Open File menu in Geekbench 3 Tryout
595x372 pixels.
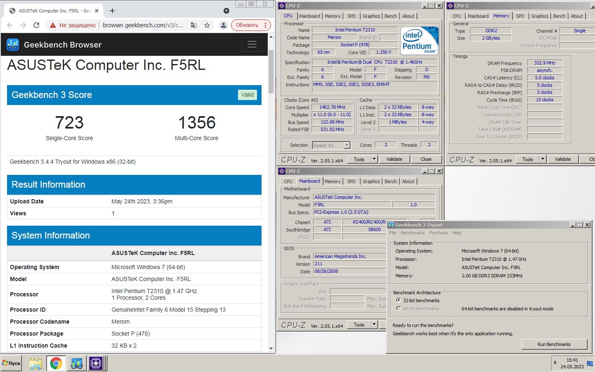tap(393, 233)
